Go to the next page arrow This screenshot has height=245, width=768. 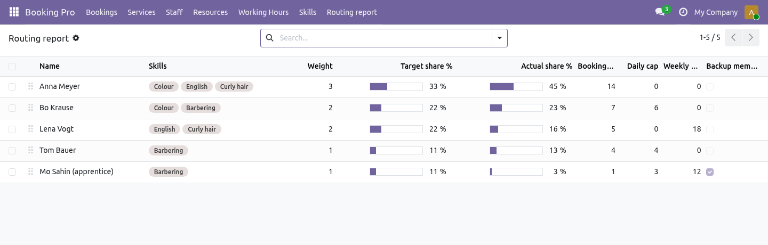coord(751,38)
